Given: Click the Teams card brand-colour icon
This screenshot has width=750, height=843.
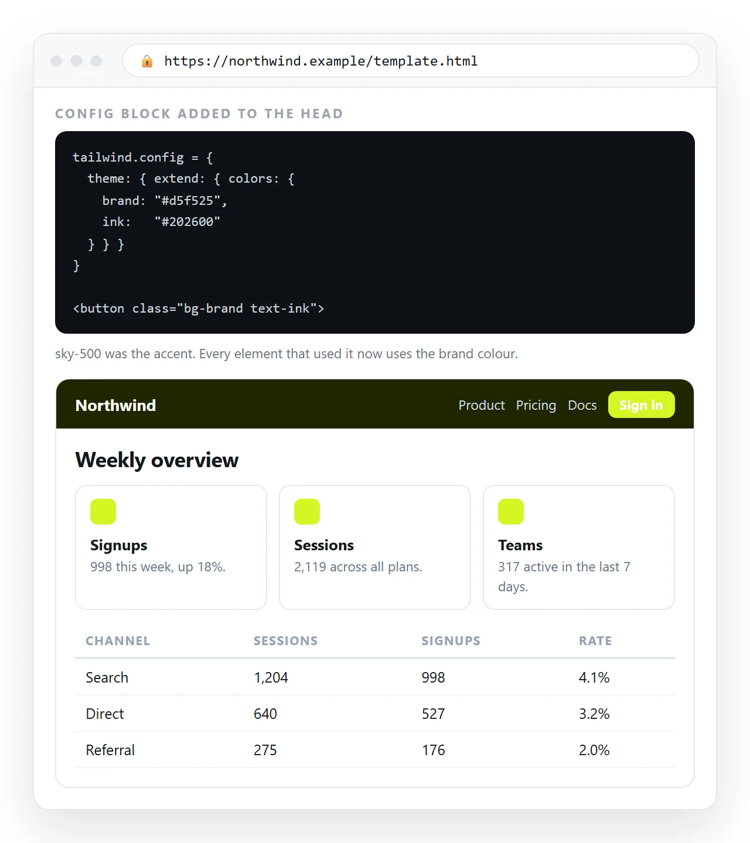Looking at the screenshot, I should click(511, 512).
